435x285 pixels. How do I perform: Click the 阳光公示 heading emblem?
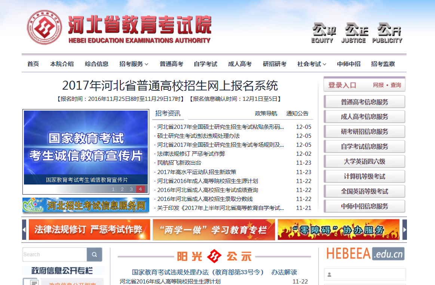tap(214, 256)
